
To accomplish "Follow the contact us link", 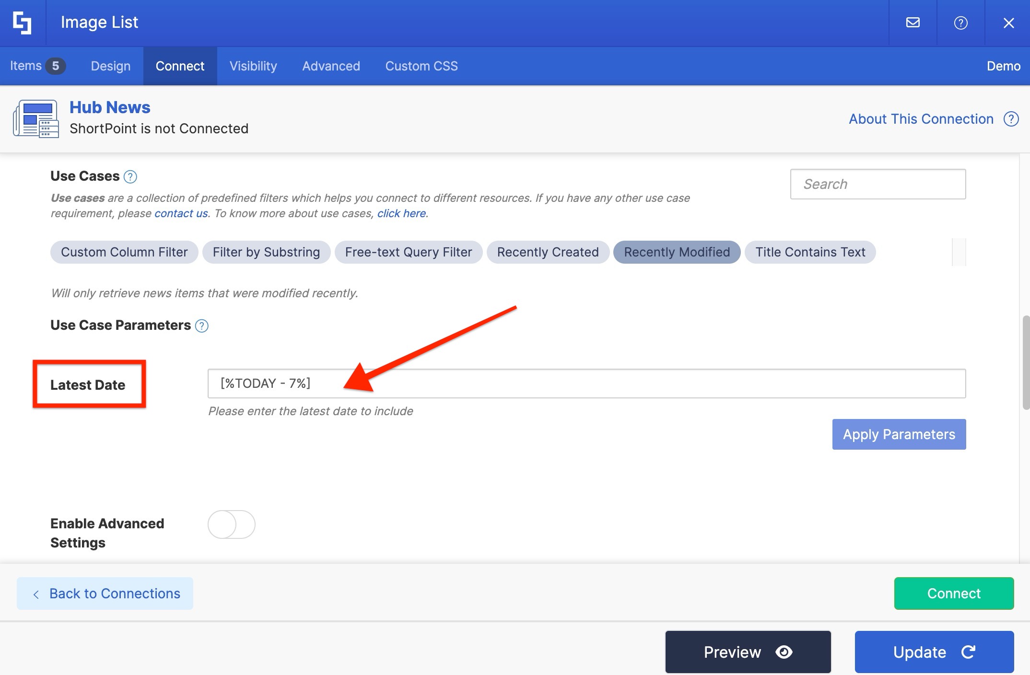I will coord(181,213).
